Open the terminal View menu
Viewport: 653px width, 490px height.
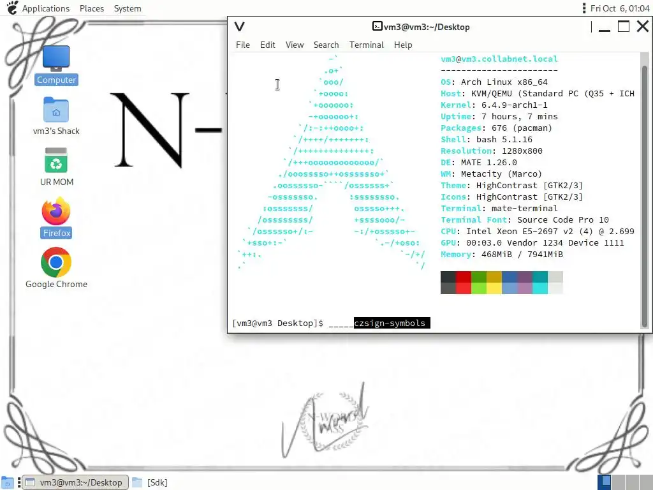pos(295,45)
